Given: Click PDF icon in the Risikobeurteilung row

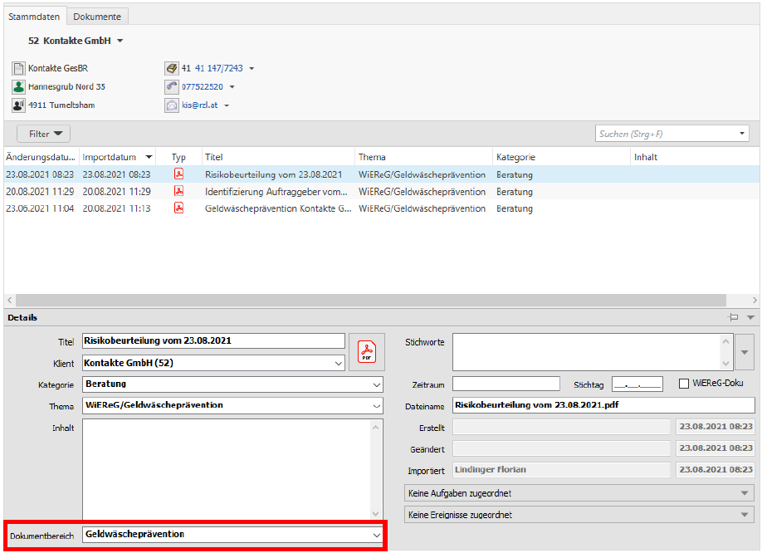Looking at the screenshot, I should [x=178, y=174].
